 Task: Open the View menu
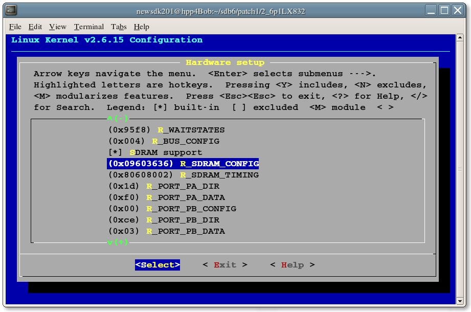[x=58, y=27]
